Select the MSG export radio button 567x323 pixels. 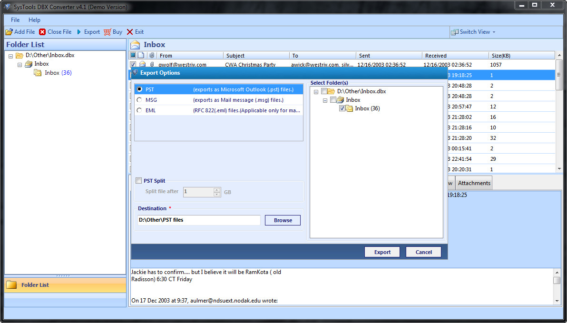pyautogui.click(x=139, y=100)
